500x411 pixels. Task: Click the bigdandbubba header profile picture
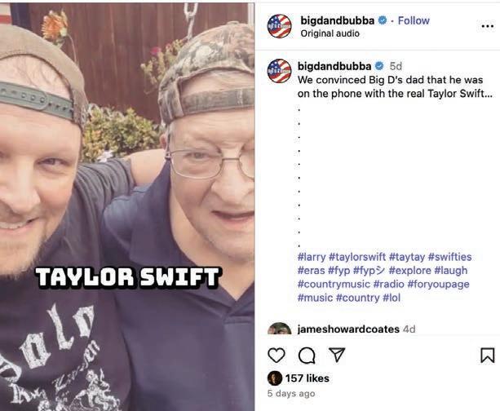(x=279, y=26)
